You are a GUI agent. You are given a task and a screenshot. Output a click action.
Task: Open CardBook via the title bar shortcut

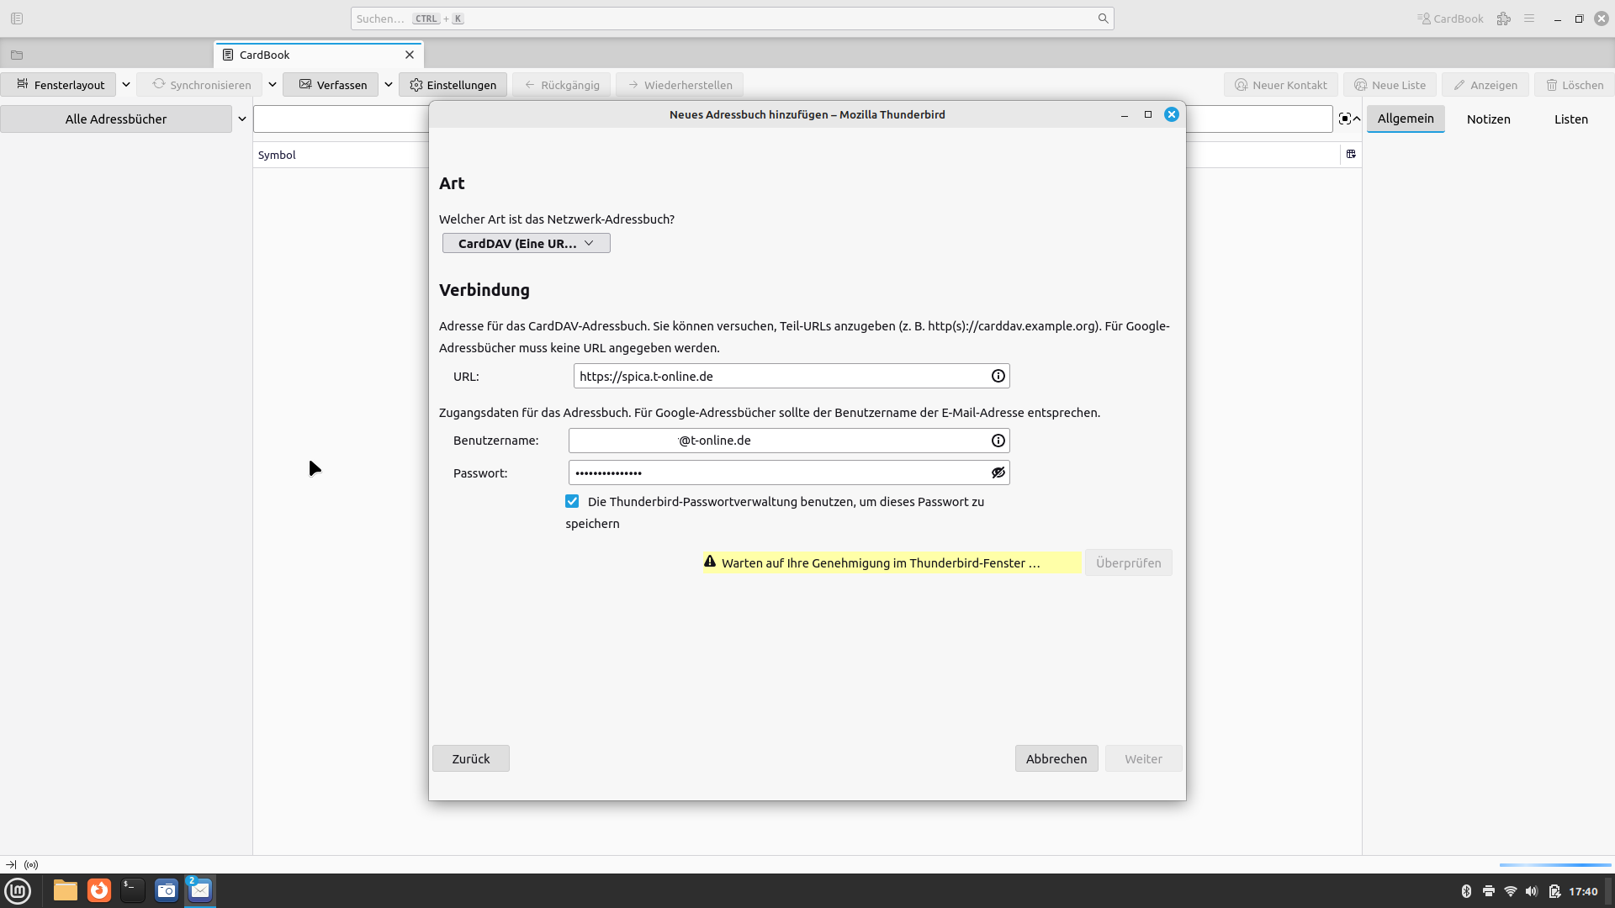coord(1450,18)
